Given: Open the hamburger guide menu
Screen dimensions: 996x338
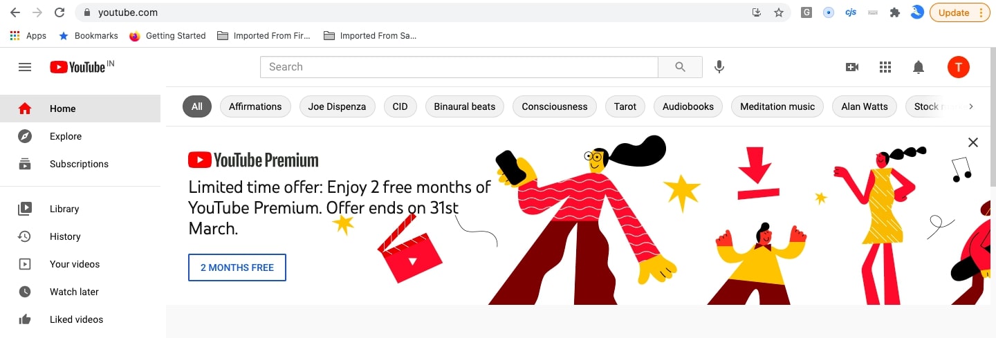Looking at the screenshot, I should pos(25,67).
